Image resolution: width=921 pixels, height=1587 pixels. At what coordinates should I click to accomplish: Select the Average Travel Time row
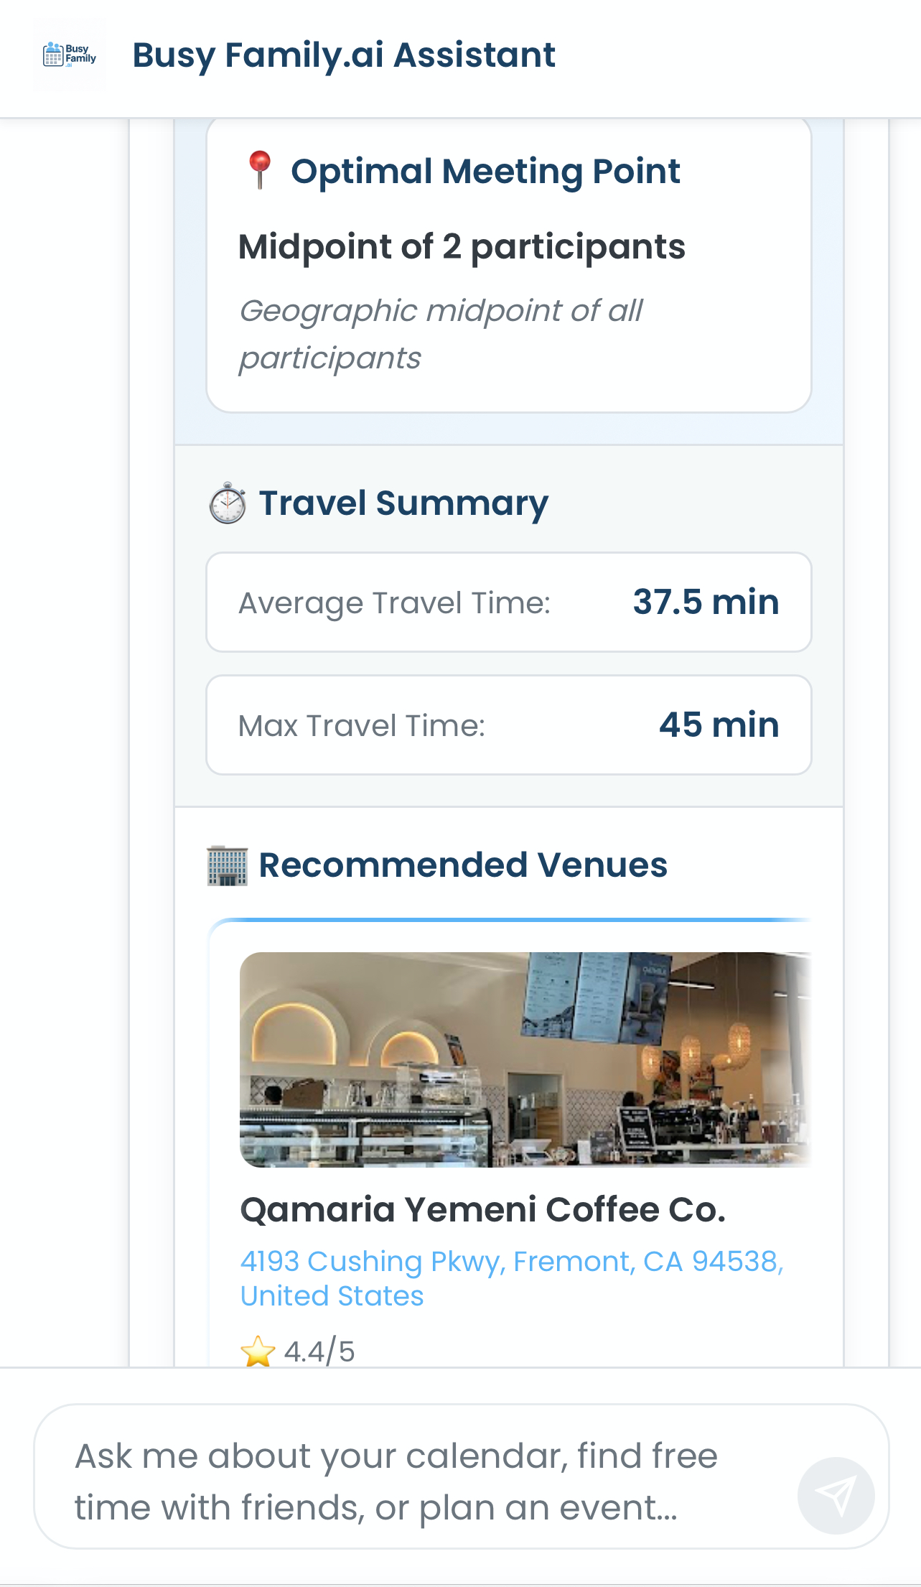pos(508,602)
